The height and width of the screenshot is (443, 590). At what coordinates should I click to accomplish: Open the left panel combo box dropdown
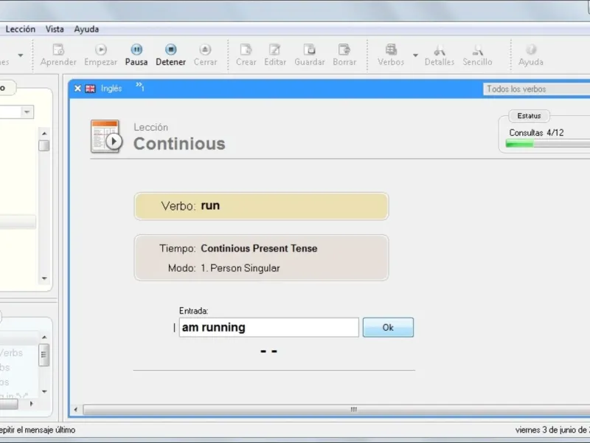point(27,112)
